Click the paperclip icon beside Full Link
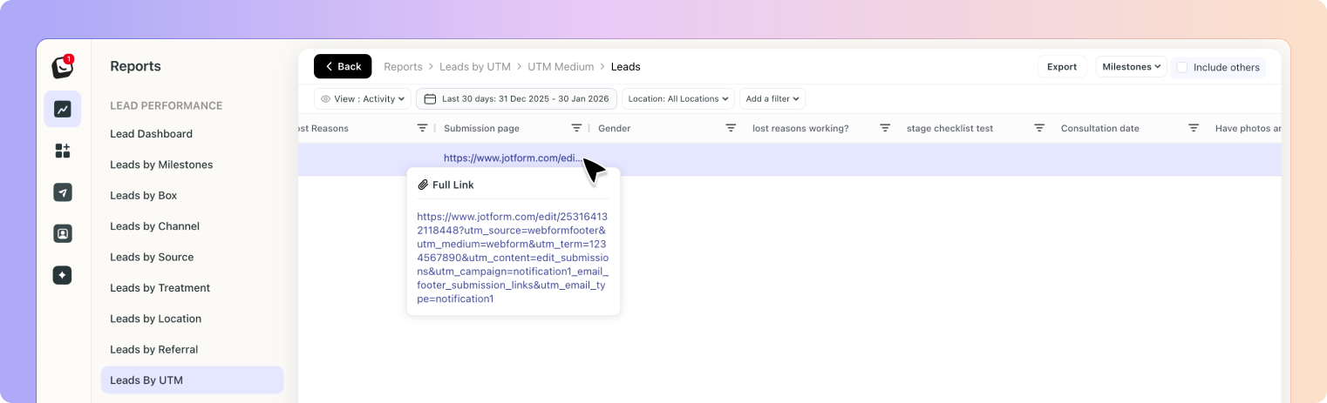1327x403 pixels. tap(423, 185)
